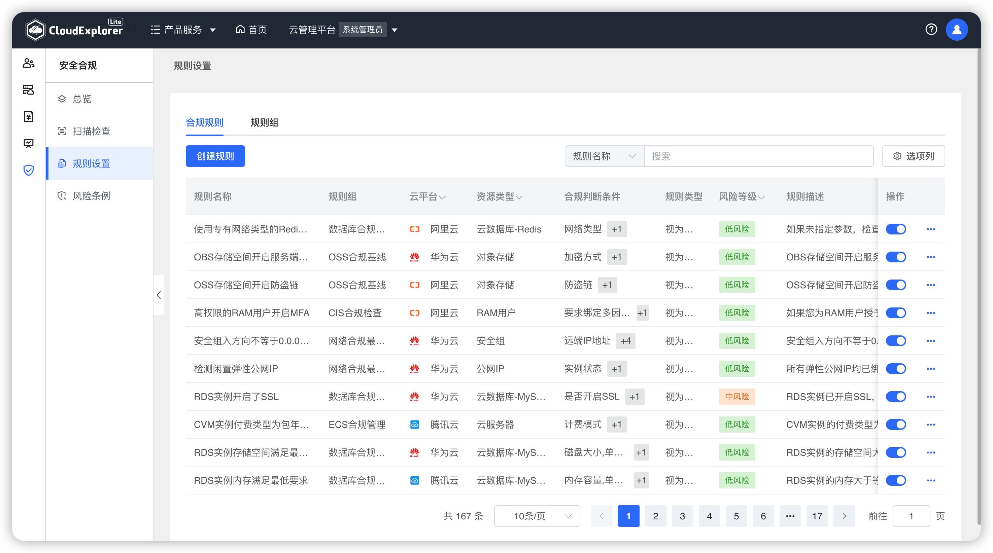Click the CloudExplorer Lite logo

[x=74, y=30]
